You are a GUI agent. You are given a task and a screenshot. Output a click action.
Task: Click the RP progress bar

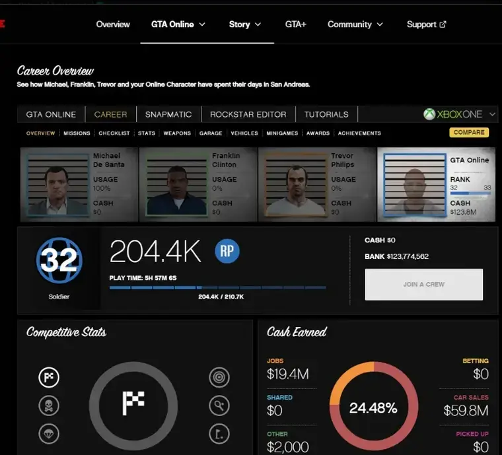(x=217, y=287)
